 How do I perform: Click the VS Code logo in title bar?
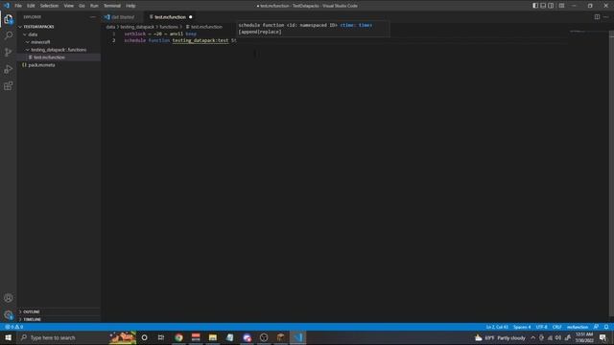click(7, 6)
